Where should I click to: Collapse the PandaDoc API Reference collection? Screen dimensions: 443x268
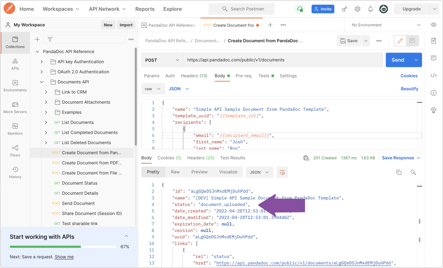click(x=37, y=51)
